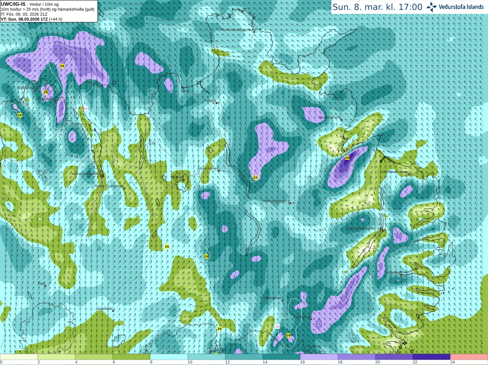
Task: Click the Veðurstofa Íslands logo emblem
Action: [431, 7]
